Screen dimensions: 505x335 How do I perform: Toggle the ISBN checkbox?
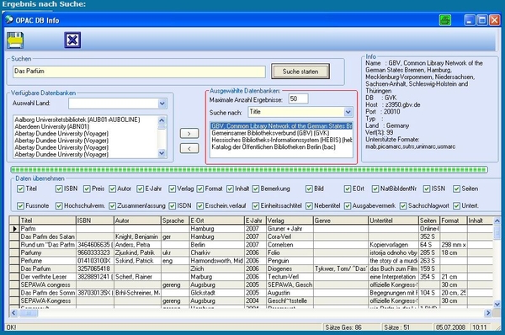pyautogui.click(x=59, y=189)
